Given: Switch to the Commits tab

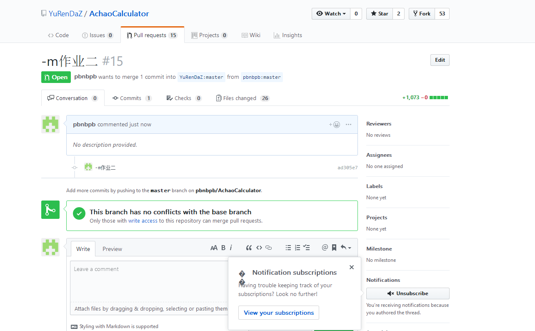Looking at the screenshot, I should click(132, 98).
